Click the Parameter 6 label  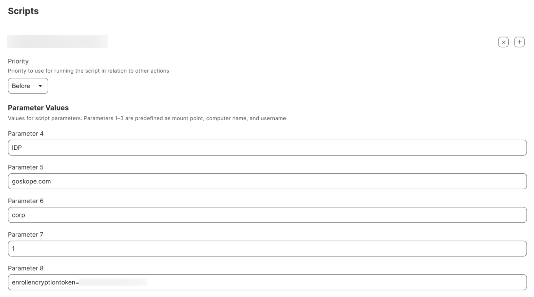25,201
